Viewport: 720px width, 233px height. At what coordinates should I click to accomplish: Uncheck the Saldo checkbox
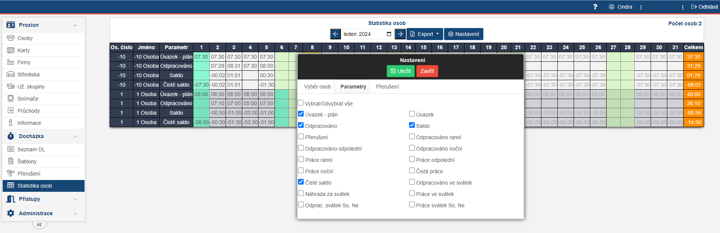[x=412, y=125]
